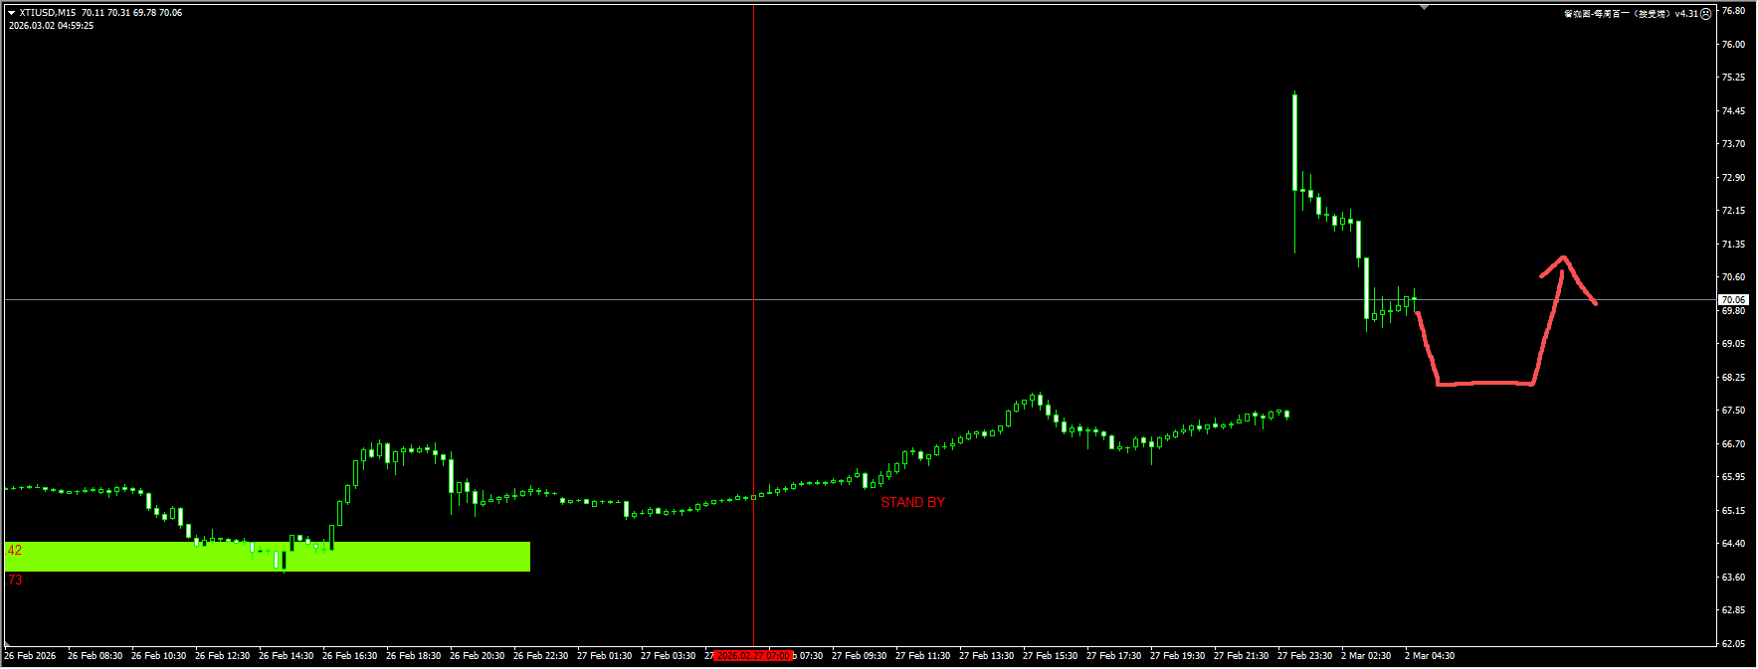Click the red 2026.02.27 07:00 time label
This screenshot has width=1758, height=669.
coord(753,656)
